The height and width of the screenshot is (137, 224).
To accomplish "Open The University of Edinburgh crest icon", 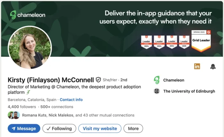I will pyautogui.click(x=157, y=91).
